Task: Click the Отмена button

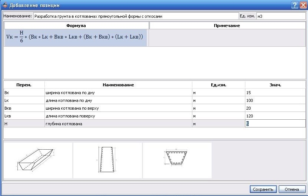Action: click(x=292, y=189)
